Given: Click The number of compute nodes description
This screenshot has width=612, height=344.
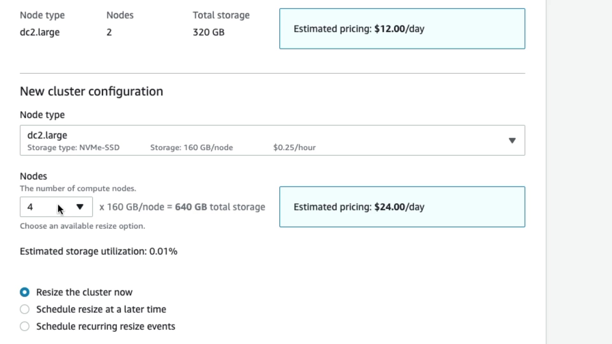Looking at the screenshot, I should click(78, 188).
